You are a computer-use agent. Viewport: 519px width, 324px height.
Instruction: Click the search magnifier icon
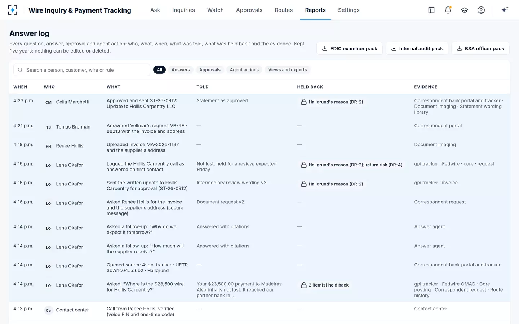[x=20, y=70]
